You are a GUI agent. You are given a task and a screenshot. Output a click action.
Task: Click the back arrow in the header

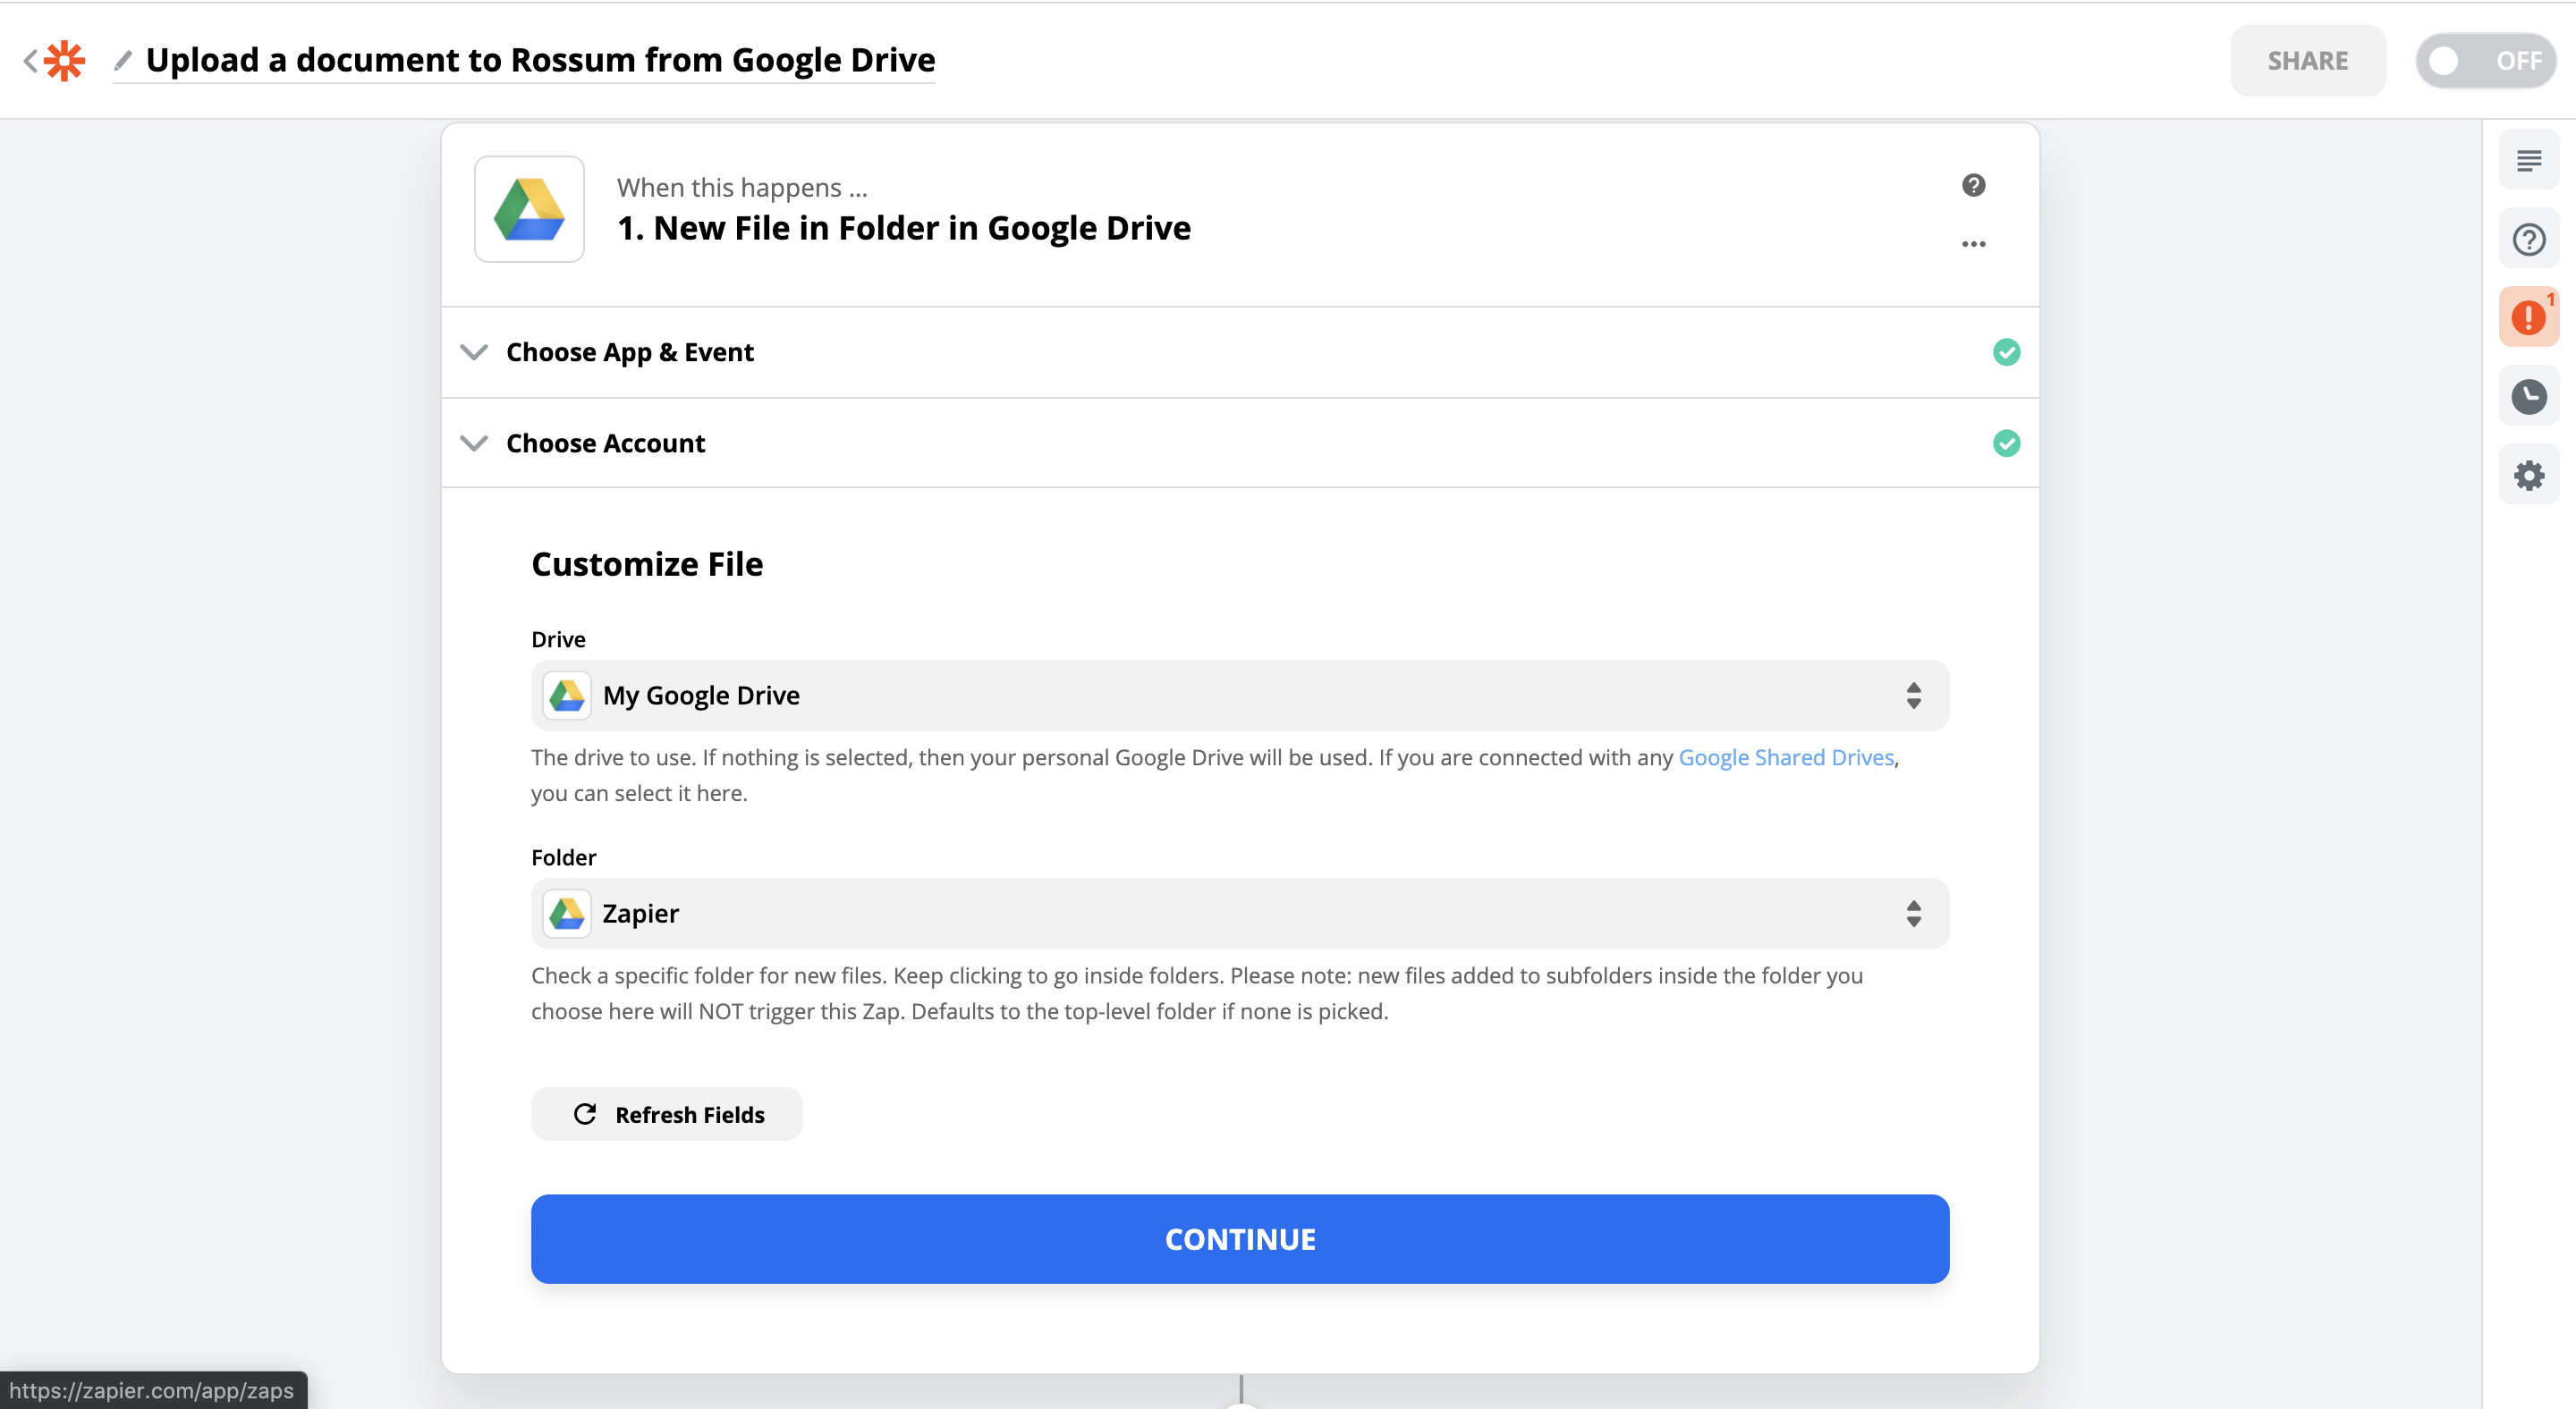click(30, 61)
